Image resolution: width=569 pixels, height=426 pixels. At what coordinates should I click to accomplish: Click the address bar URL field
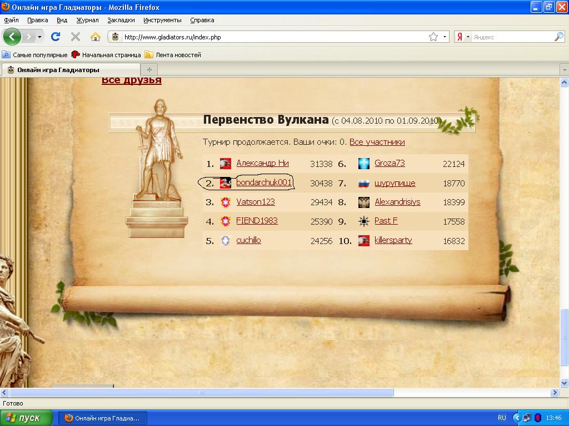[272, 37]
